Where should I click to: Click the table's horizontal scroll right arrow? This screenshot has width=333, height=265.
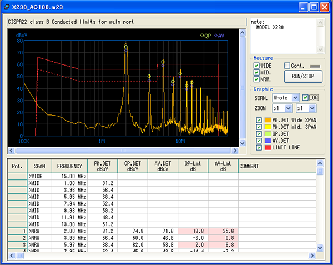point(312,255)
